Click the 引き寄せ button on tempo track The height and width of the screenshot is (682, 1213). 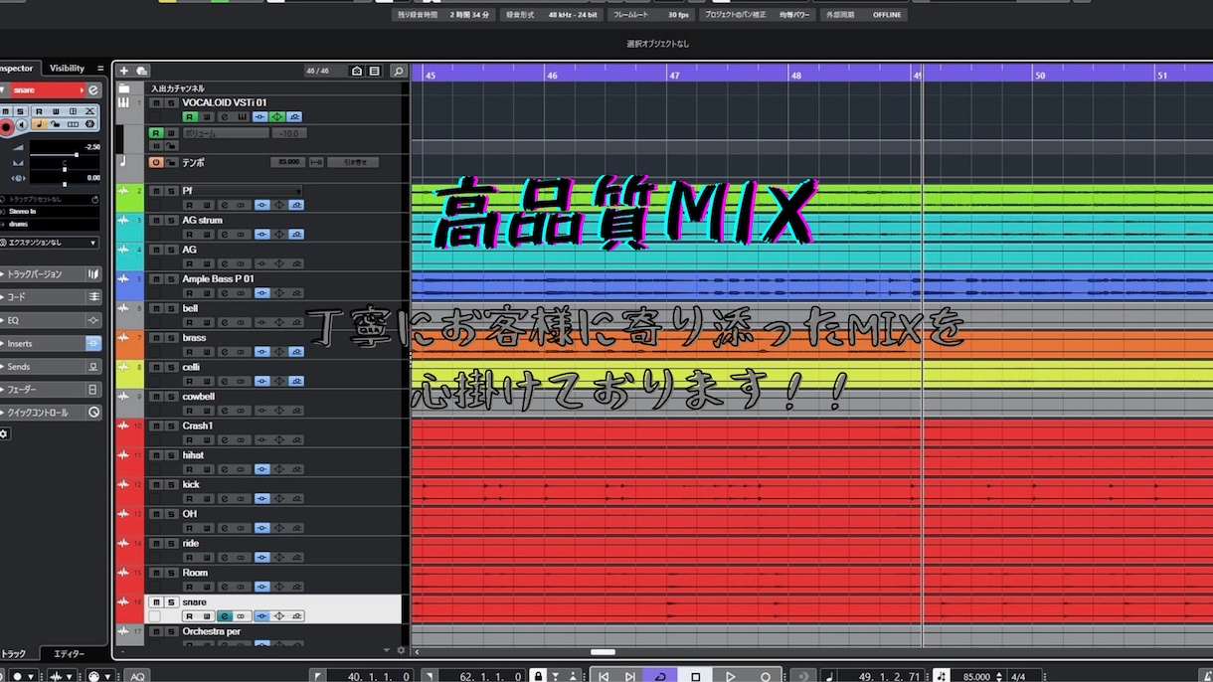pos(355,162)
